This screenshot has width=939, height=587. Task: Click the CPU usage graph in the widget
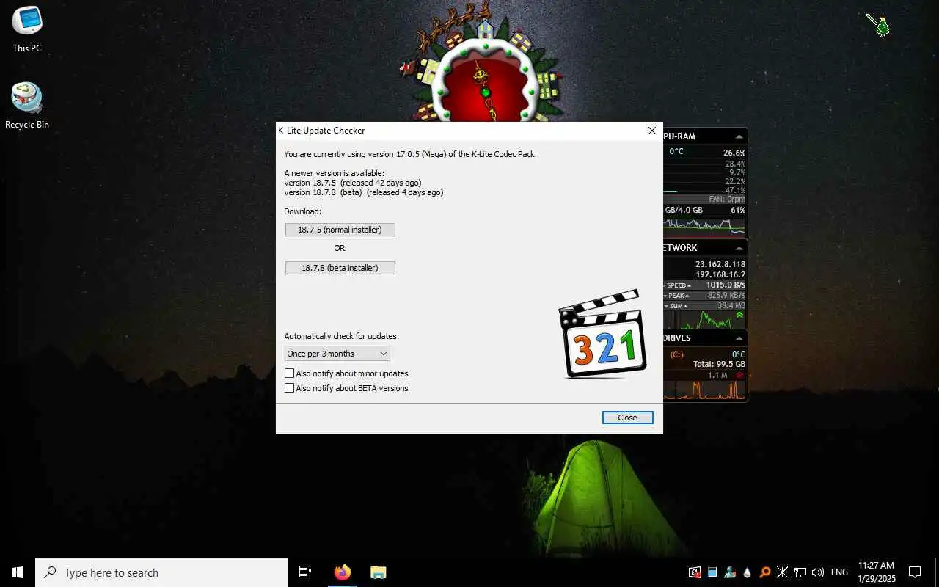704,226
